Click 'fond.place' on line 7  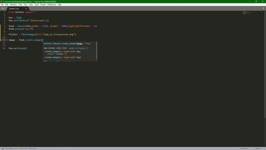[x=15, y=29]
